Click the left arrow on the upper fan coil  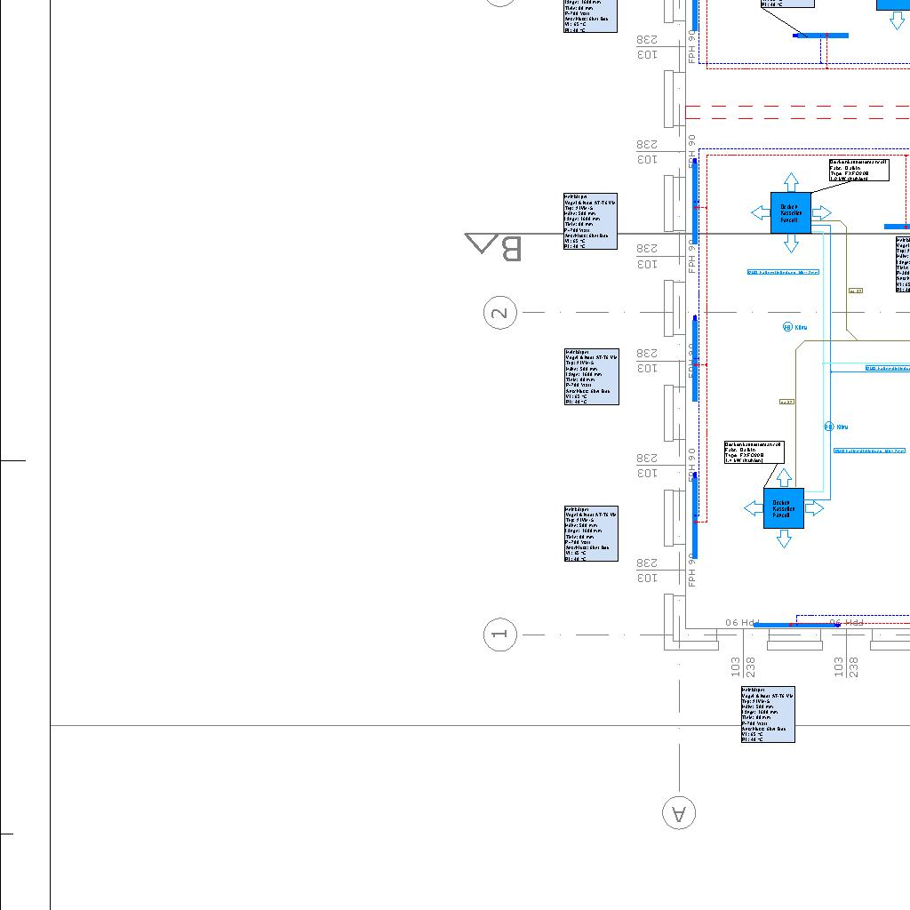[x=761, y=213]
